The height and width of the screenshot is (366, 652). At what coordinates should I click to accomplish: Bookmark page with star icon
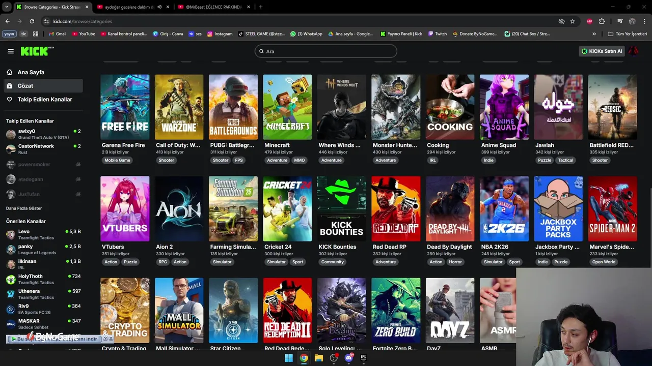click(x=573, y=21)
